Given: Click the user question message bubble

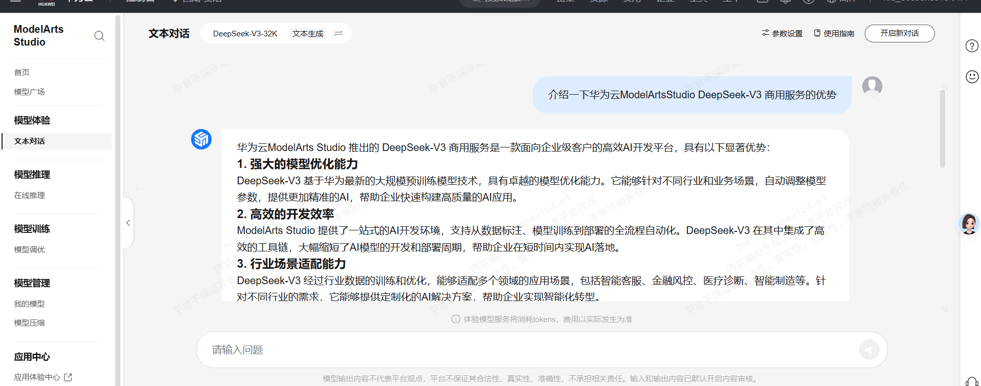Looking at the screenshot, I should point(692,95).
